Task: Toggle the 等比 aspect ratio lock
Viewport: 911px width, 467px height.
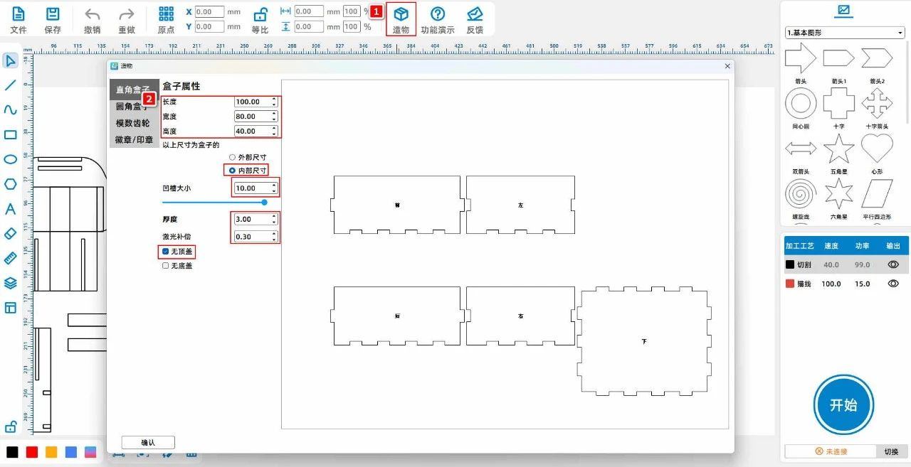Action: 260,14
